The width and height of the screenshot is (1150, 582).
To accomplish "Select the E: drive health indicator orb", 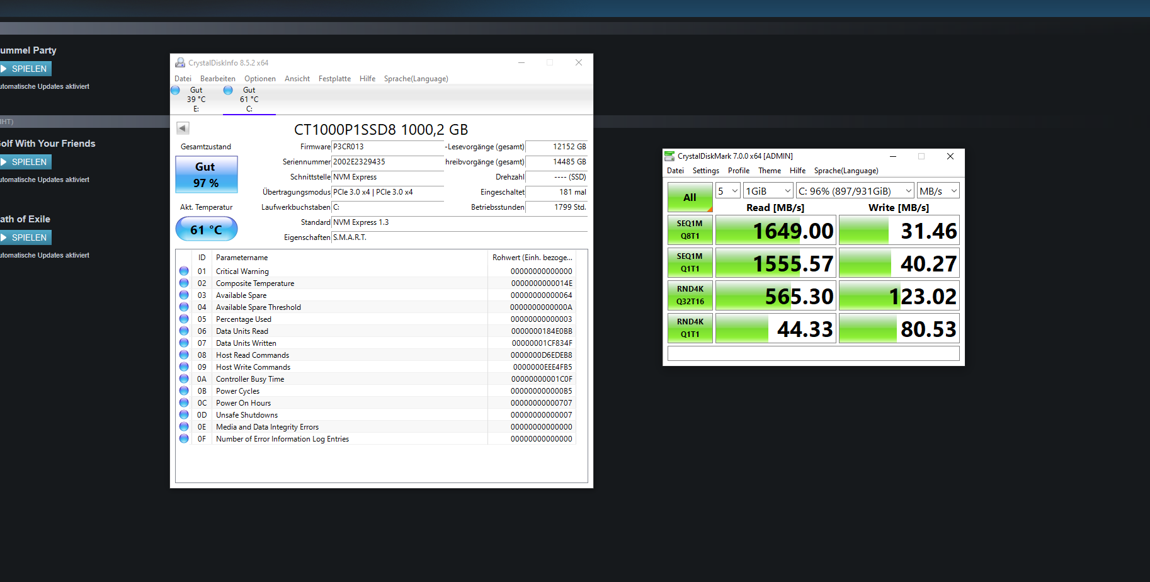I will [176, 90].
